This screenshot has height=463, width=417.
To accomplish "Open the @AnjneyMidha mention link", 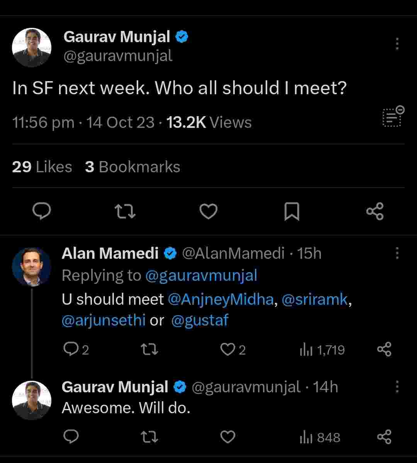I will tap(221, 300).
